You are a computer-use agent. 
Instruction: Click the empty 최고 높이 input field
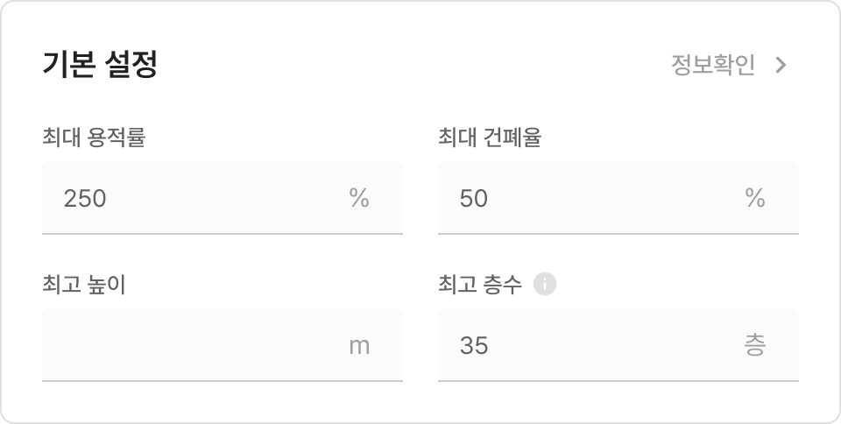pos(193,346)
